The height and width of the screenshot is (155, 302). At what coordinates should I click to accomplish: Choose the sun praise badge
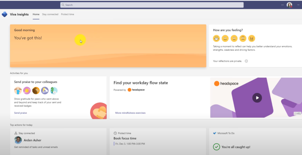(27, 91)
